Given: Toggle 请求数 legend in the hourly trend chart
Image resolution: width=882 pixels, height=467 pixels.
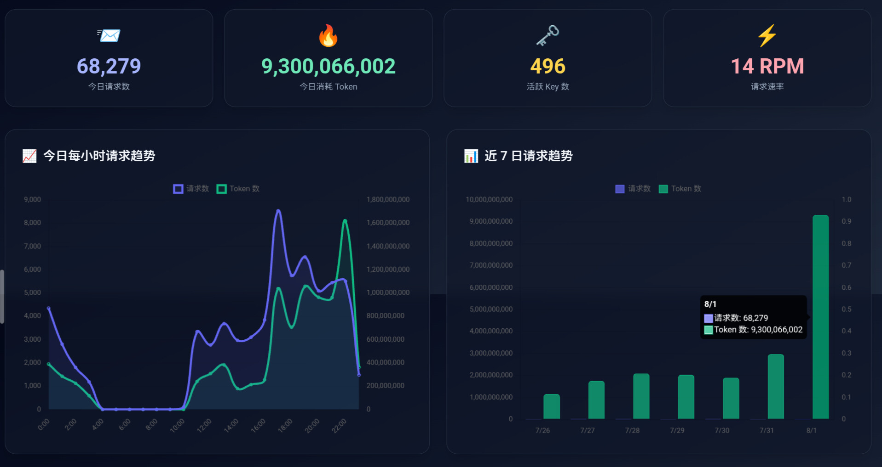Looking at the screenshot, I should pyautogui.click(x=191, y=189).
